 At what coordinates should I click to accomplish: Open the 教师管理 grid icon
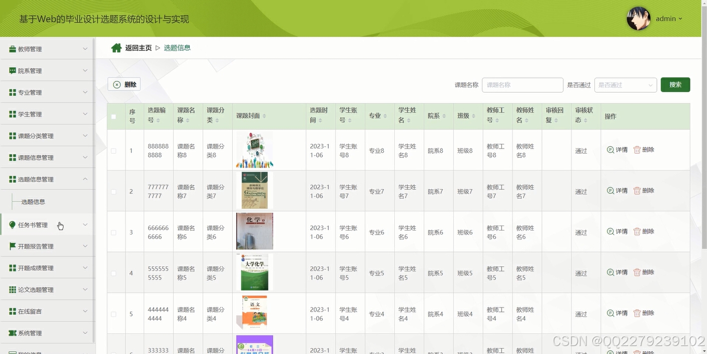click(12, 48)
